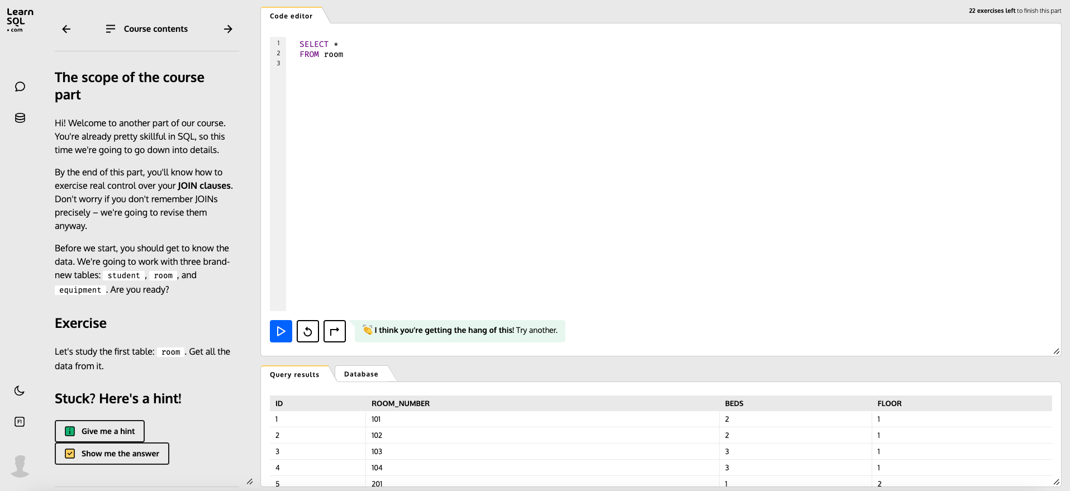Reset the code with the circular arrow button
1070x491 pixels.
(308, 331)
